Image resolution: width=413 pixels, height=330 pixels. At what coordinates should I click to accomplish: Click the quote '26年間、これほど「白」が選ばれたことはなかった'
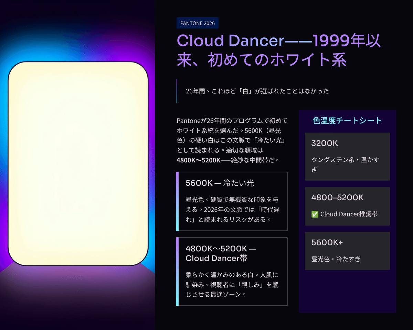click(257, 91)
